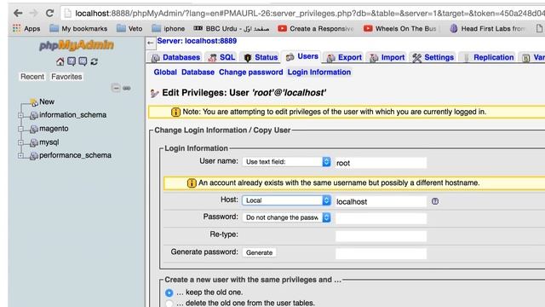Switch to Recent tables tab
The image size is (545, 307).
(32, 77)
